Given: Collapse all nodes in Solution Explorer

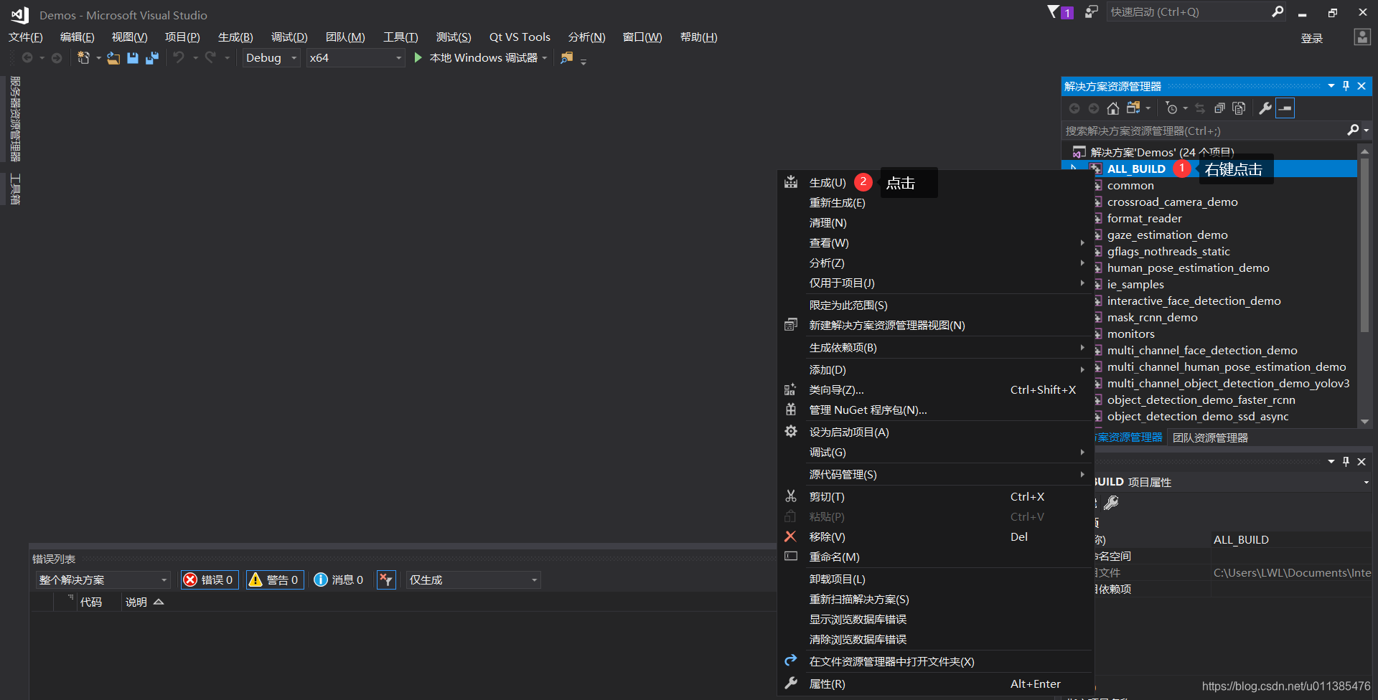Looking at the screenshot, I should click(x=1219, y=108).
